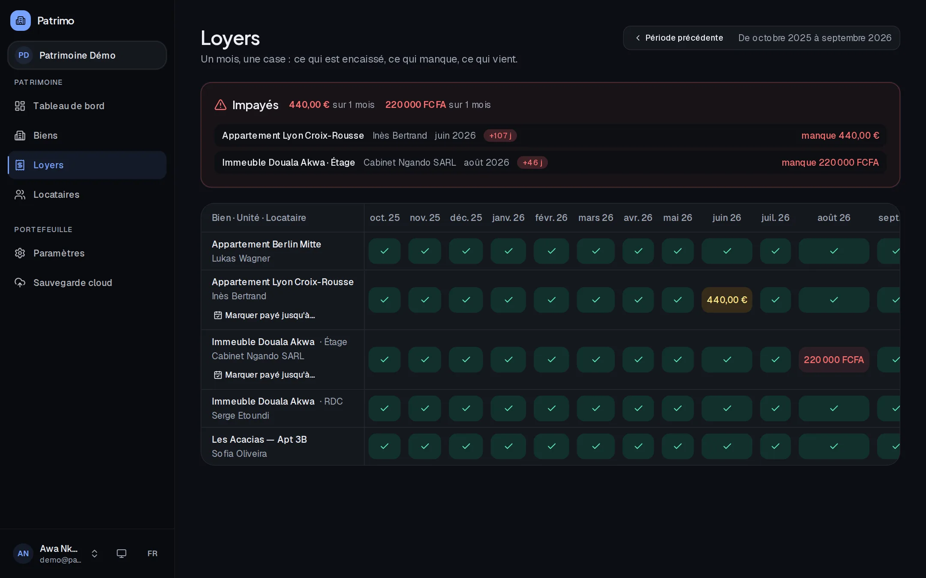Toggle oct. 25 paid cell for Berlin Mitte
This screenshot has width=926, height=578.
[385, 251]
